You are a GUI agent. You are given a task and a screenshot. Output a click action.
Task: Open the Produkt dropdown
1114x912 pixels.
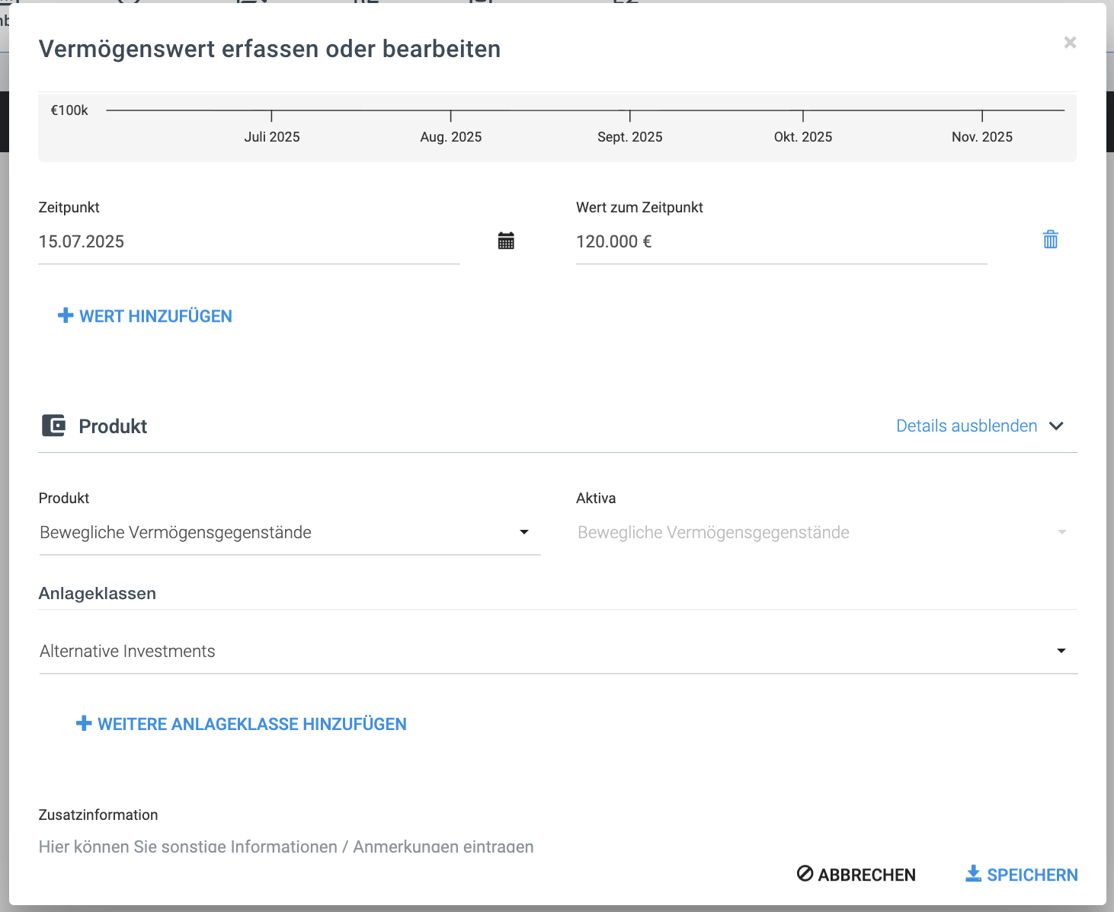pyautogui.click(x=290, y=533)
